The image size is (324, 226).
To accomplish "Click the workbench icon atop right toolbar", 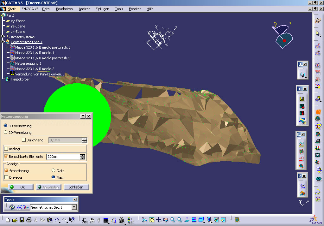I will (x=318, y=21).
